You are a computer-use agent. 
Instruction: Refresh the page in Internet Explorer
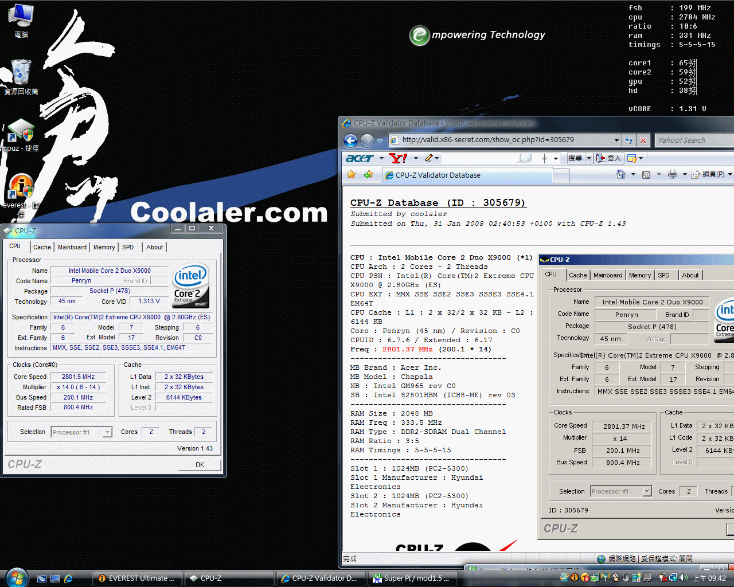pyautogui.click(x=629, y=140)
